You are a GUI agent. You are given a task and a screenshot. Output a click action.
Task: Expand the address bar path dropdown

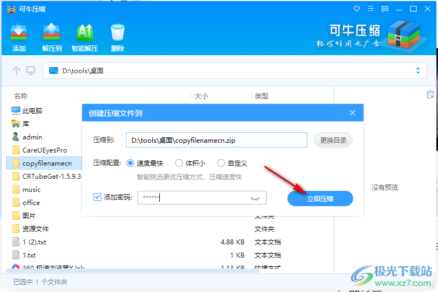click(x=418, y=71)
